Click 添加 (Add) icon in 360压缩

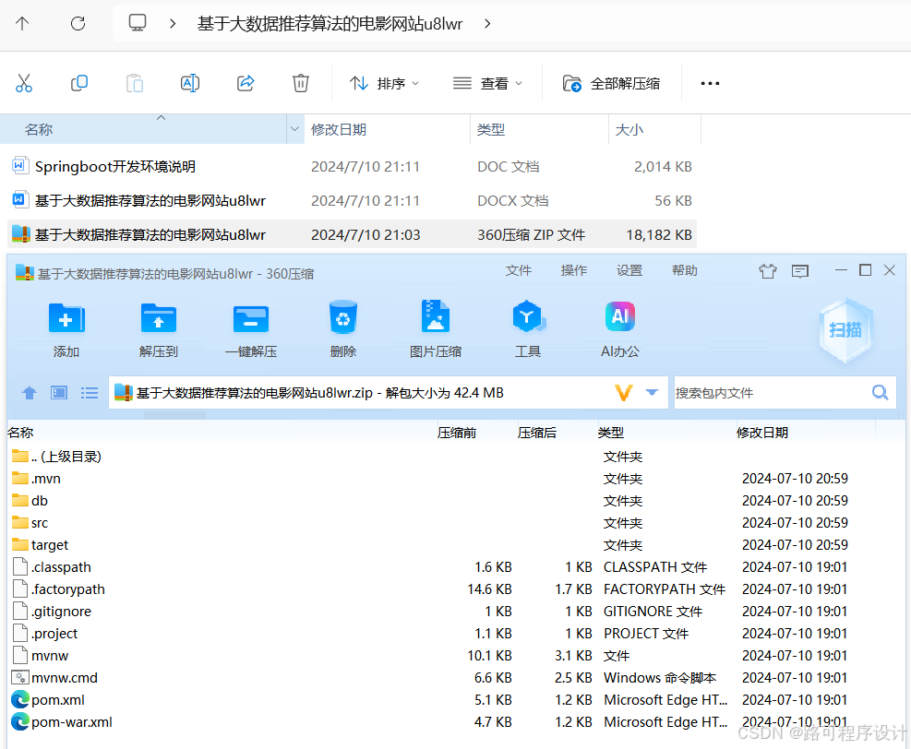pos(66,318)
